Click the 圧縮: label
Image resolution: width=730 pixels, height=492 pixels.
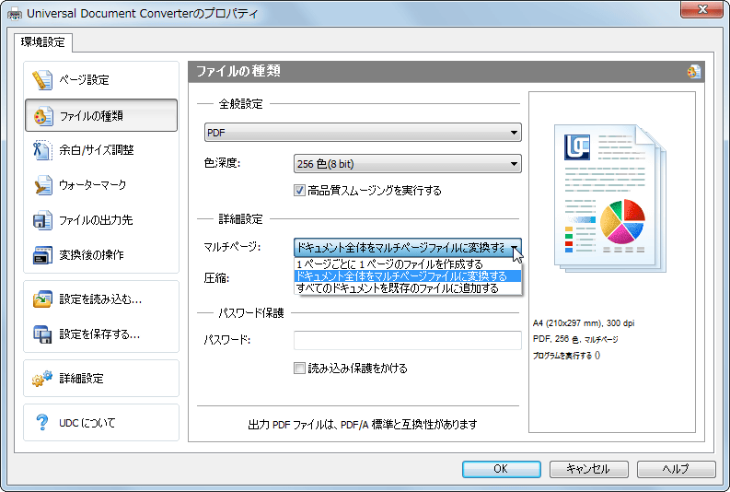[x=216, y=278]
